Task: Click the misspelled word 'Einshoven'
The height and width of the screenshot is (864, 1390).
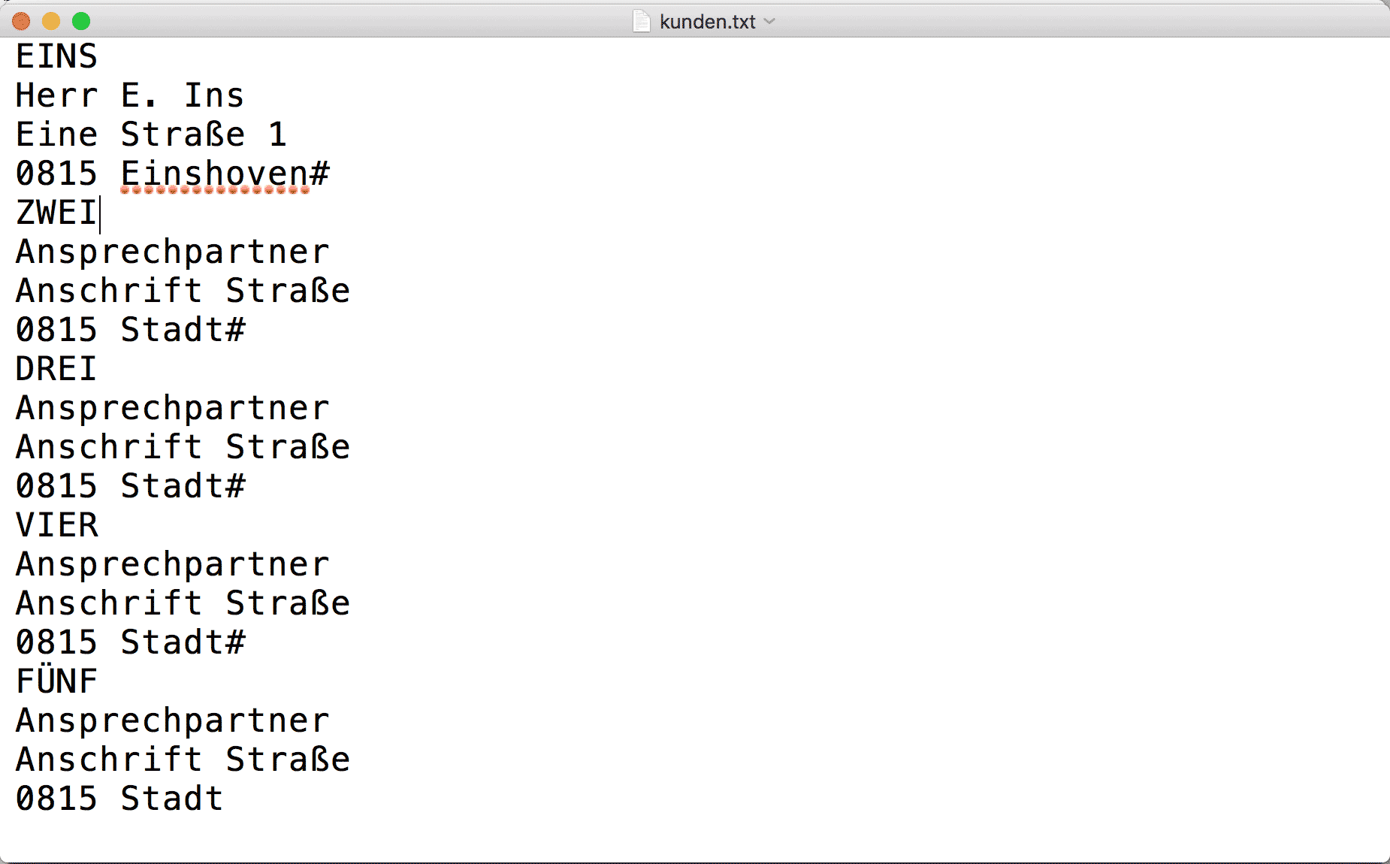Action: (x=215, y=174)
